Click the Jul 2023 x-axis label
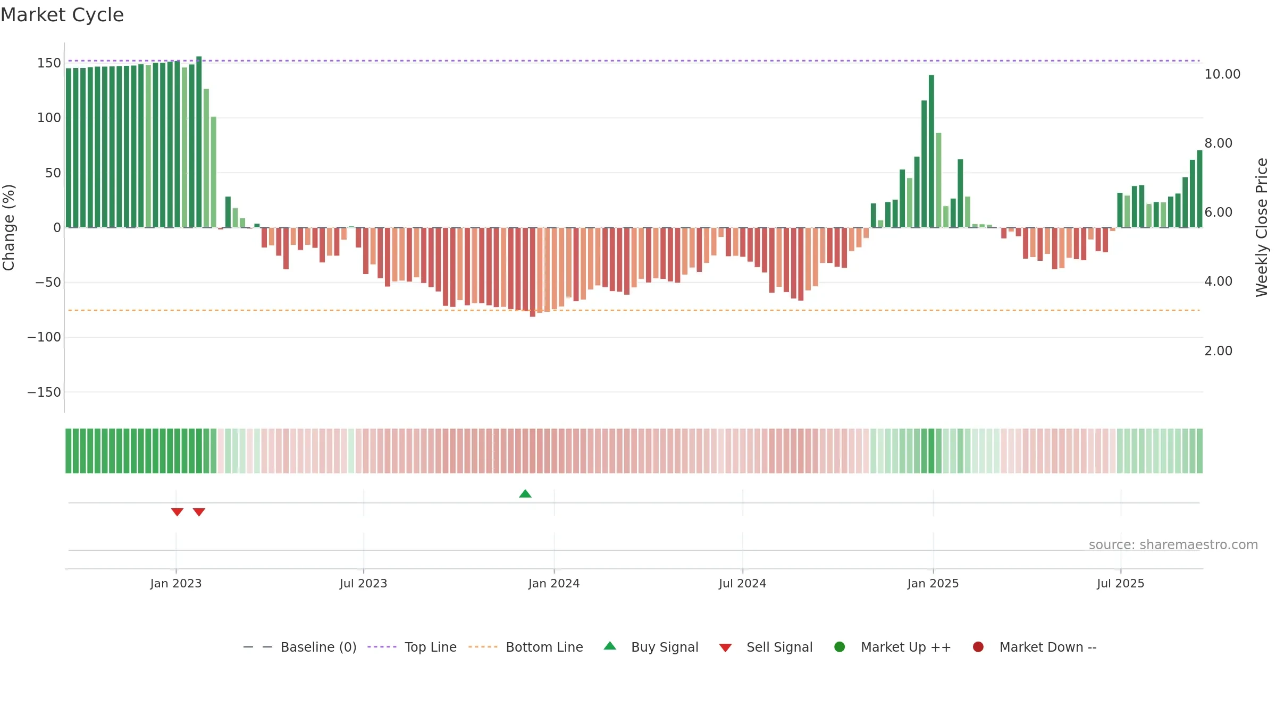The height and width of the screenshot is (717, 1276). tap(364, 584)
